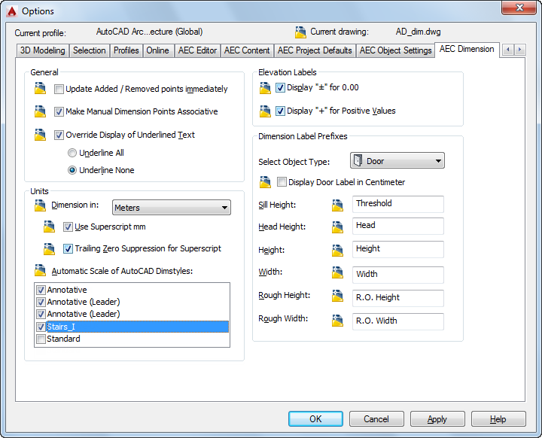Open Help for the Options dialog

coord(498,419)
